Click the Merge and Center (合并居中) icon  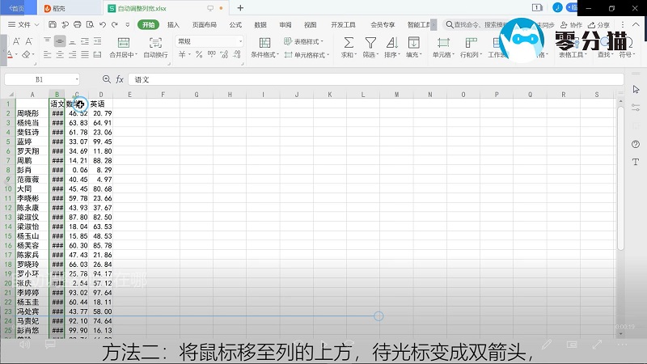[121, 42]
